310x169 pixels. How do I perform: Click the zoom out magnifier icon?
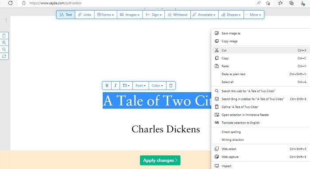coord(4,49)
